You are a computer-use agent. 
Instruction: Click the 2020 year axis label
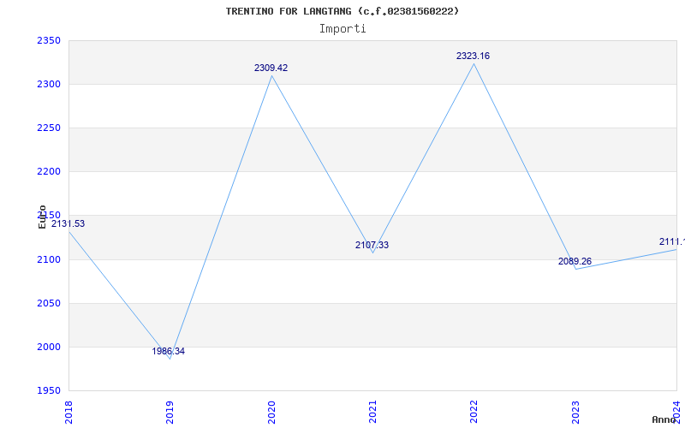click(271, 412)
